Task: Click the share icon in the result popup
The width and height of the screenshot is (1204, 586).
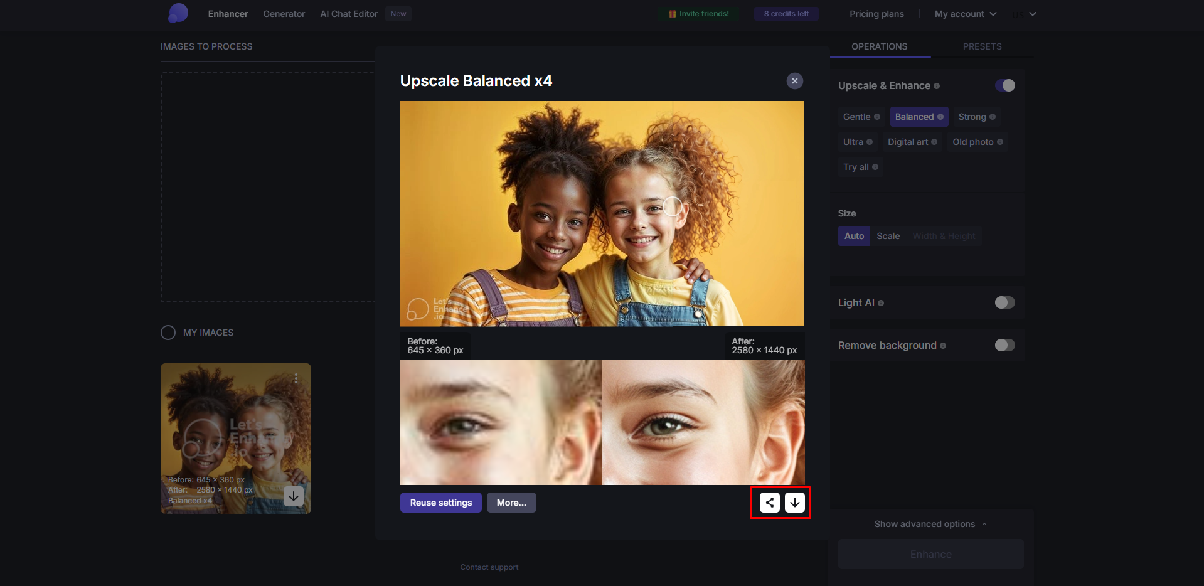Action: point(768,502)
